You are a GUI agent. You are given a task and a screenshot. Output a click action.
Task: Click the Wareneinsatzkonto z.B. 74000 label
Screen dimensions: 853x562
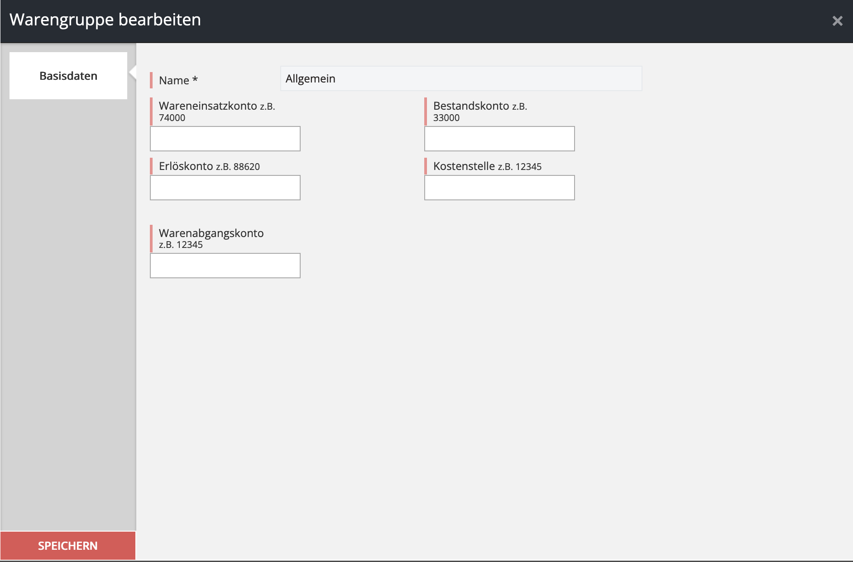tap(216, 111)
